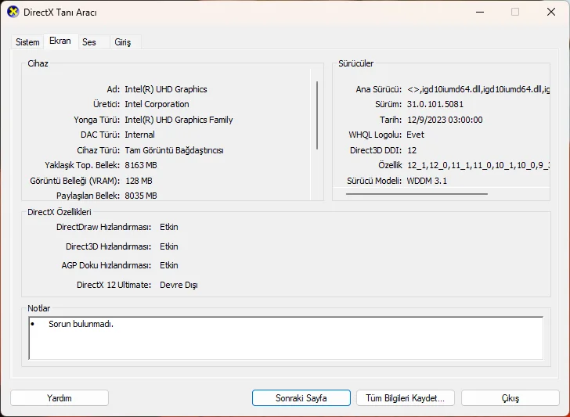Switch to the Sistem tab
Viewport: 570px width, 417px height.
click(x=27, y=42)
